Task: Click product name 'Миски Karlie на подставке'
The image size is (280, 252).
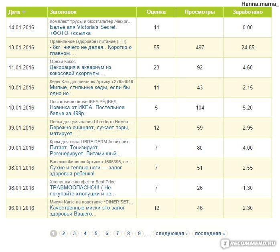Action: [x=91, y=202]
